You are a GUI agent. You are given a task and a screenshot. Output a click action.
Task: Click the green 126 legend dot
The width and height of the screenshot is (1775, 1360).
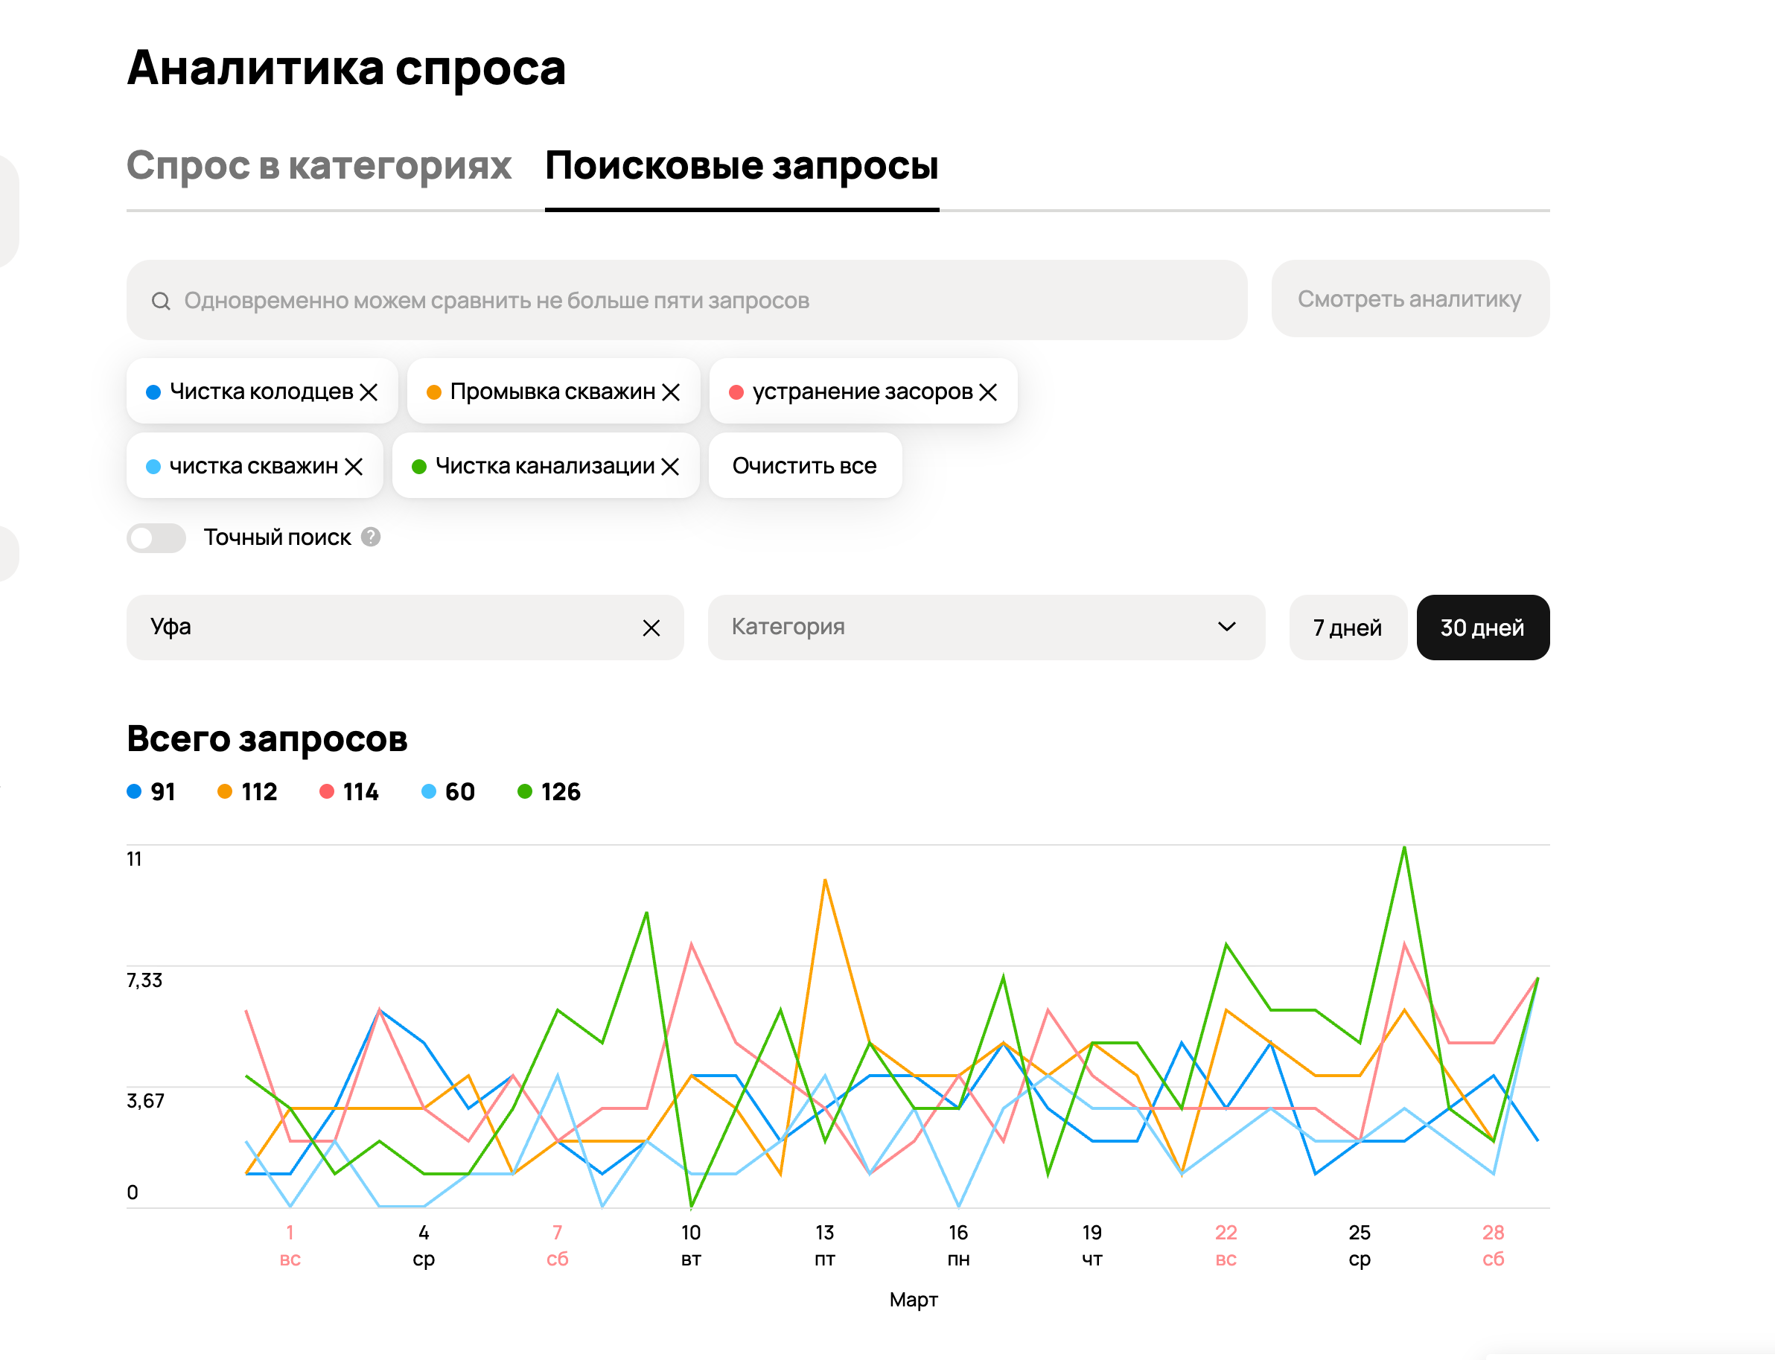[525, 792]
